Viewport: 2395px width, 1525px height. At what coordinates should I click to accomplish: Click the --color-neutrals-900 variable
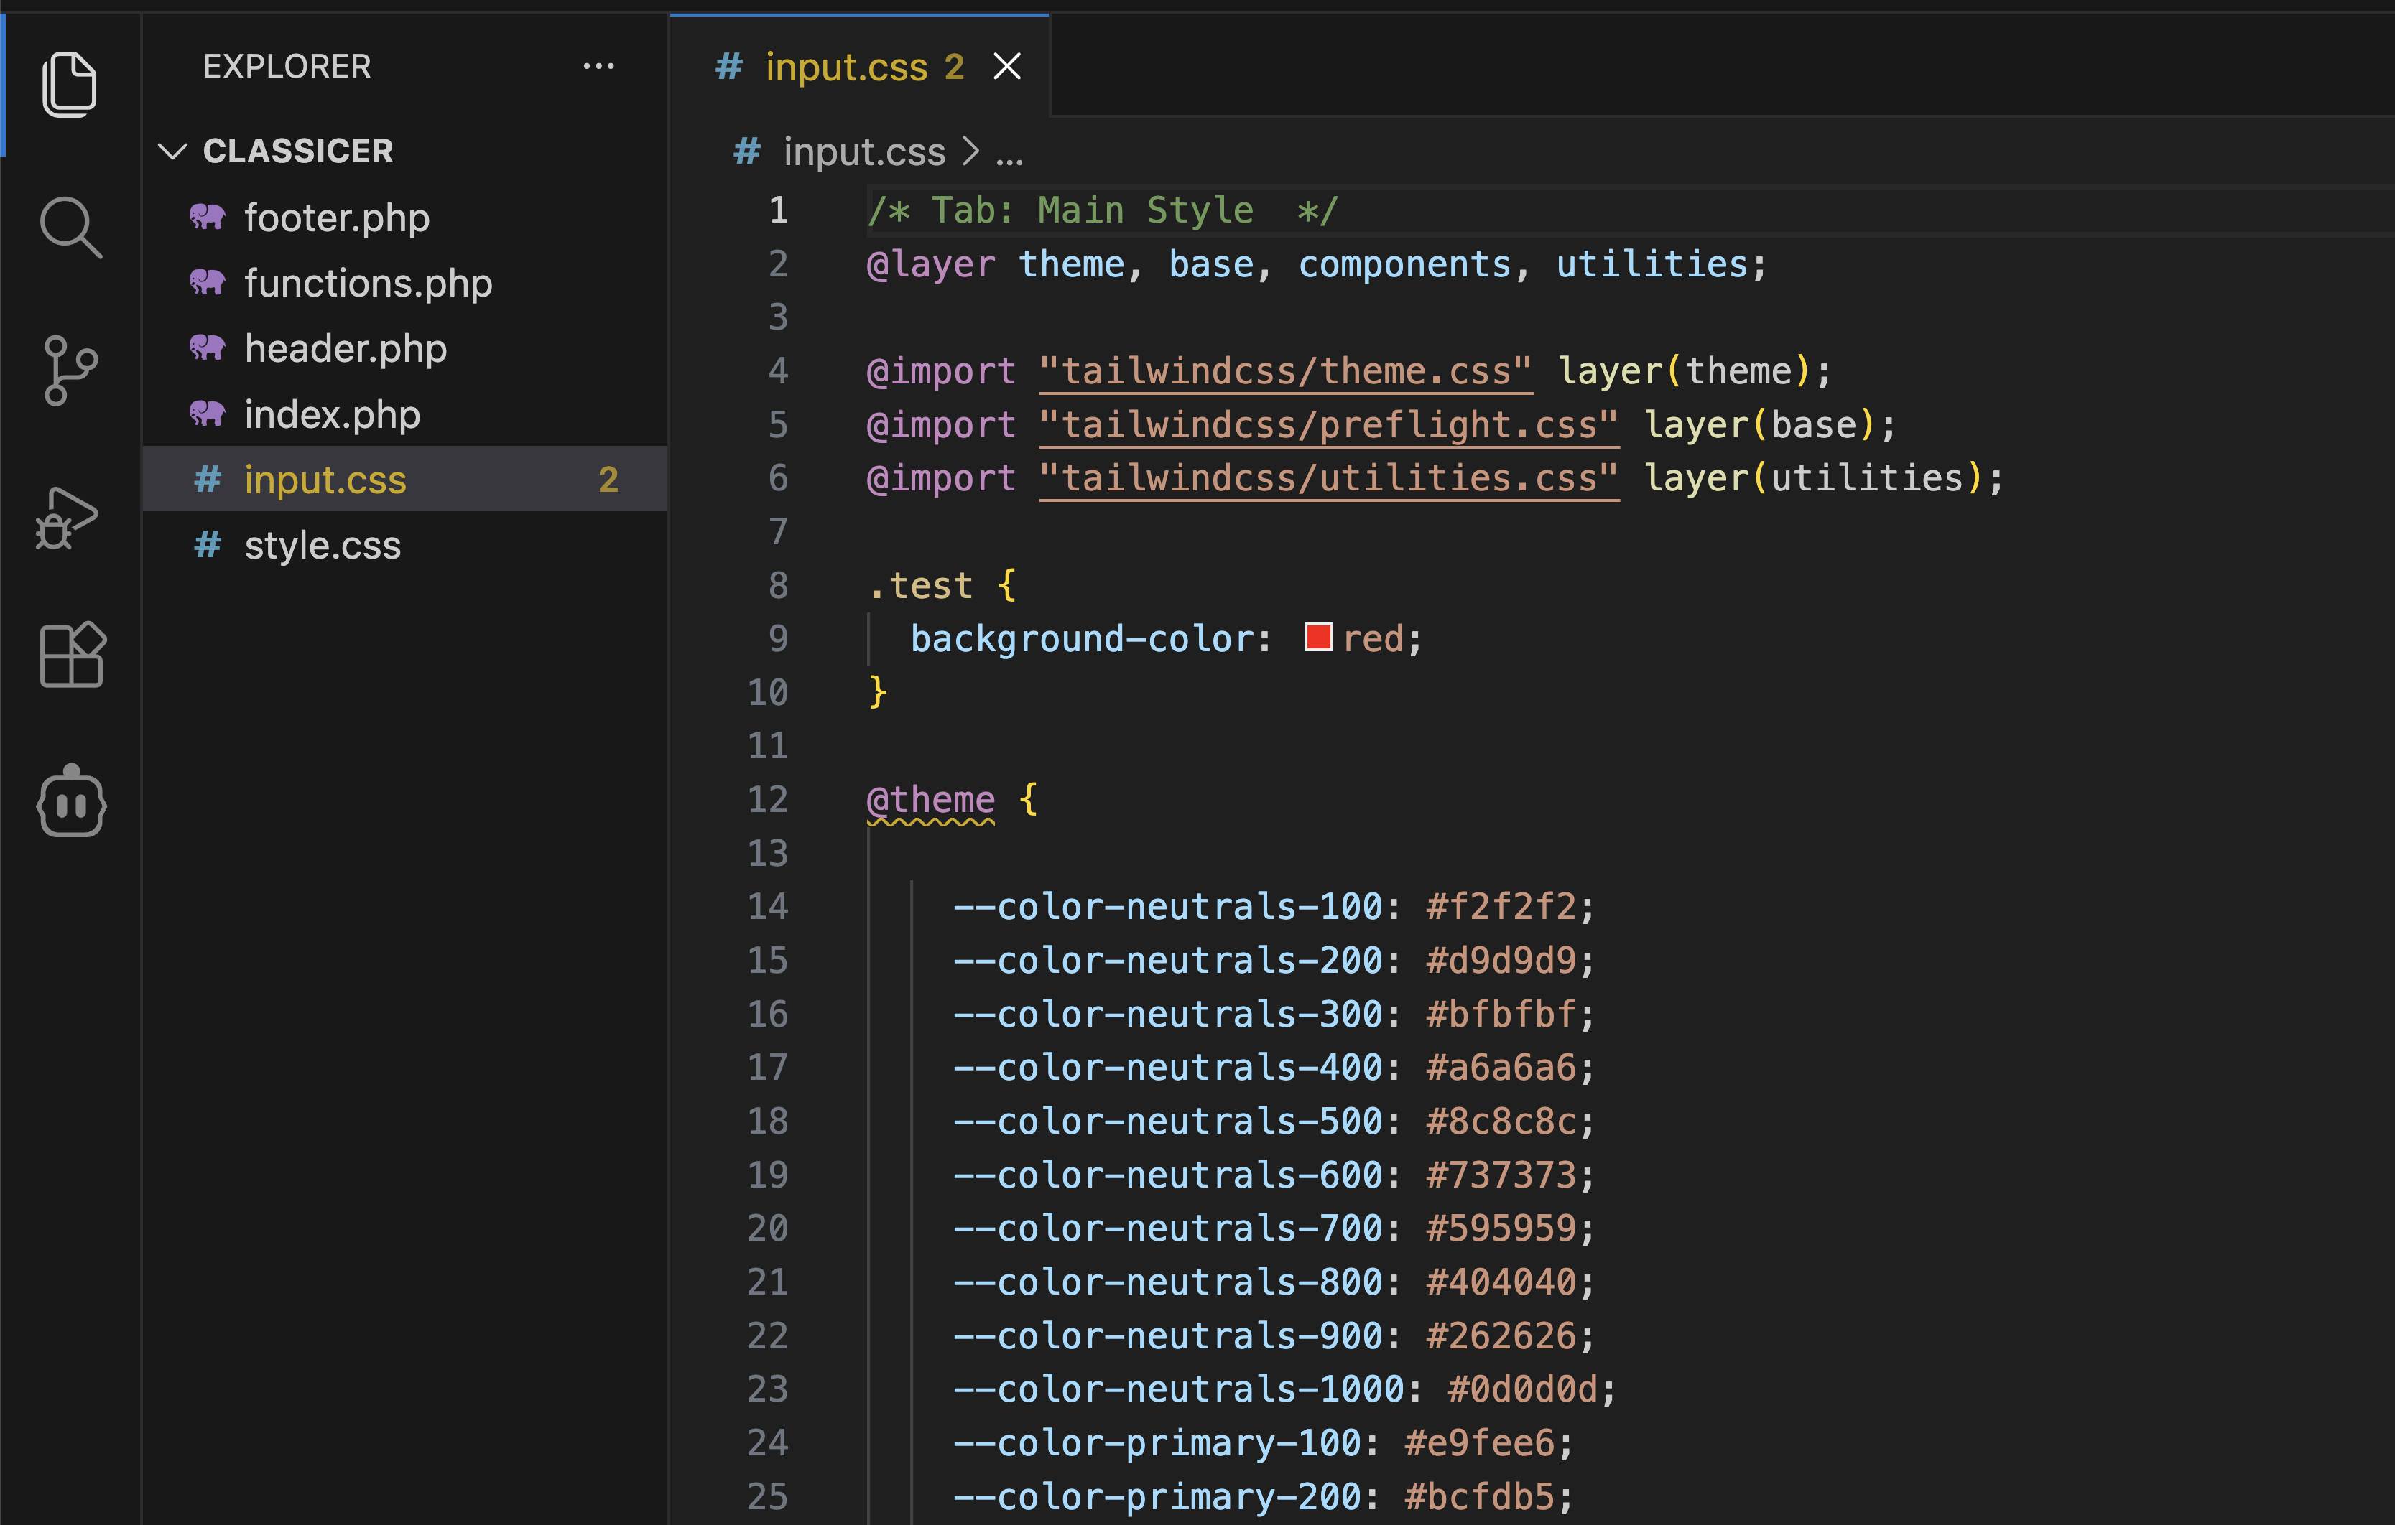pyautogui.click(x=1167, y=1336)
